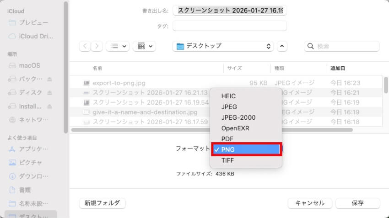Collapse the dialog with the up-chevron button
This screenshot has height=218, width=389.
tap(282, 46)
